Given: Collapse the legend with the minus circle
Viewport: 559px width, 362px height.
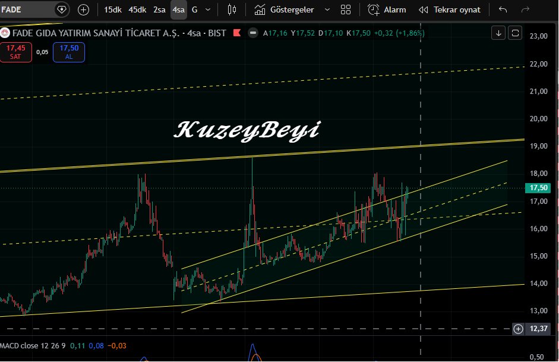Looking at the screenshot, I should [253, 33].
